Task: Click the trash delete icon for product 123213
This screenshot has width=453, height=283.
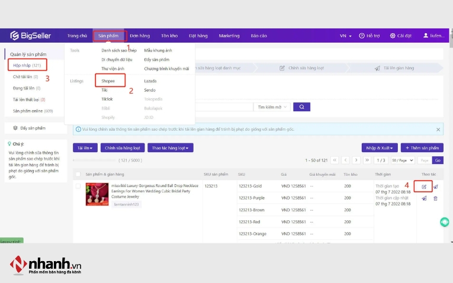Action: tap(435, 198)
